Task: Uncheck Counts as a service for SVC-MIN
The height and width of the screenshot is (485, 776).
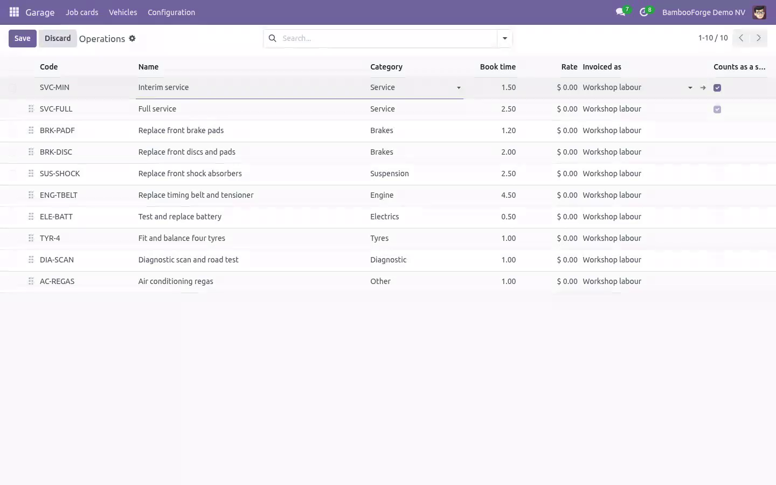Action: (717, 88)
